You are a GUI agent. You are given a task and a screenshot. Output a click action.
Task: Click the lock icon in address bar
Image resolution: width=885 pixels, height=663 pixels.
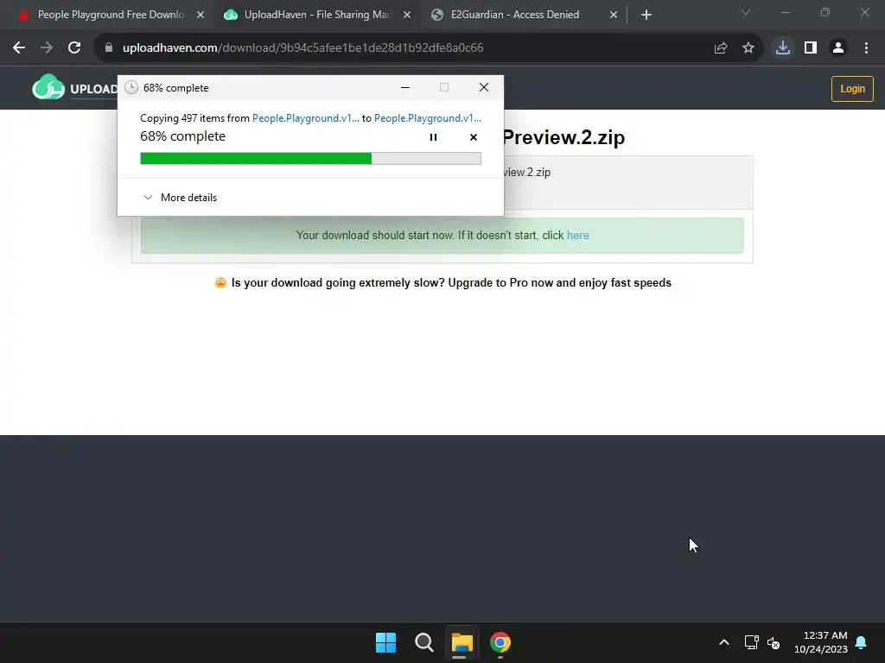click(109, 48)
